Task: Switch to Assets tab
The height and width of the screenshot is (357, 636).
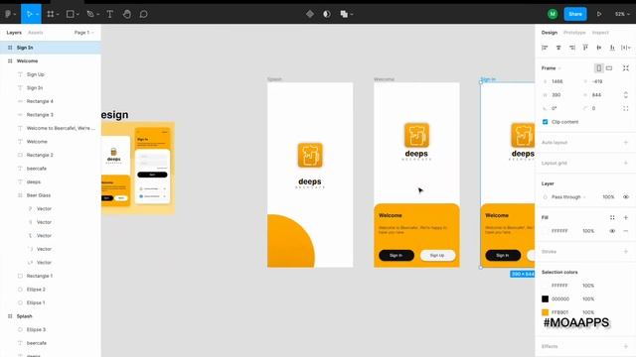Action: pos(36,33)
